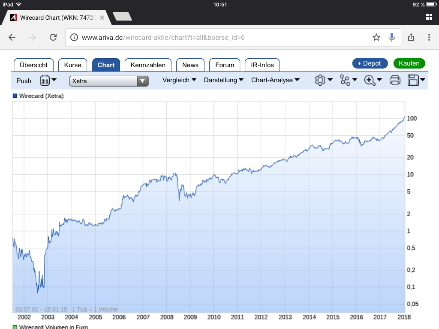Click the green Wirecard Volumen legend swatch
The width and height of the screenshot is (439, 329).
tap(15, 327)
